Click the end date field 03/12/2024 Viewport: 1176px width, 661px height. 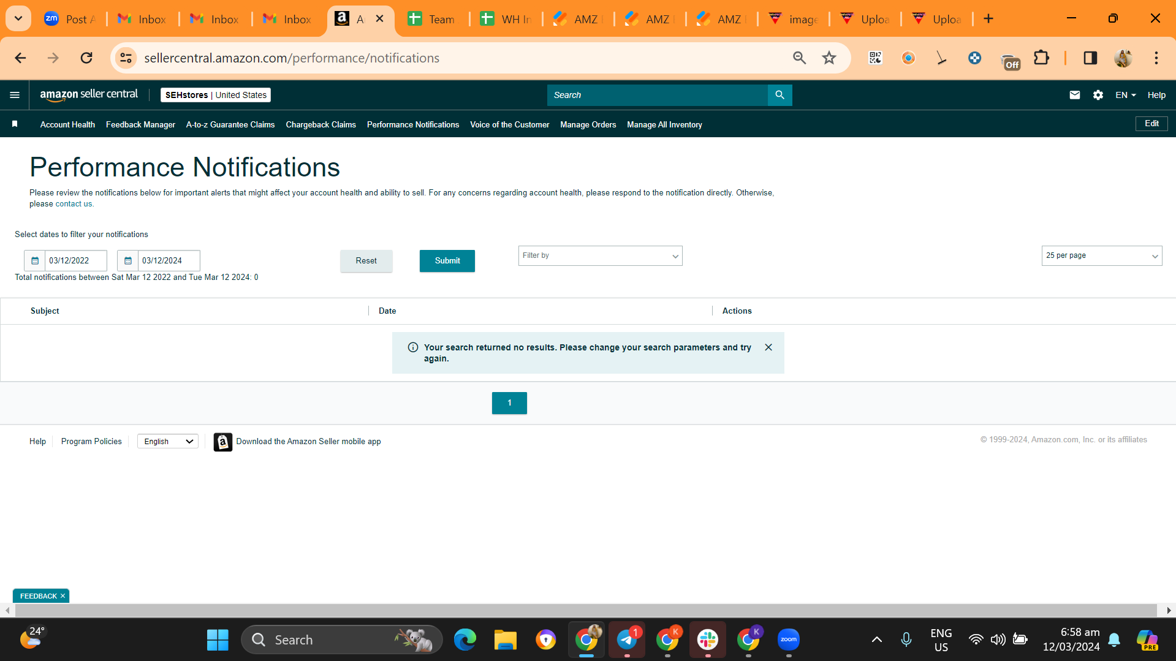[169, 260]
